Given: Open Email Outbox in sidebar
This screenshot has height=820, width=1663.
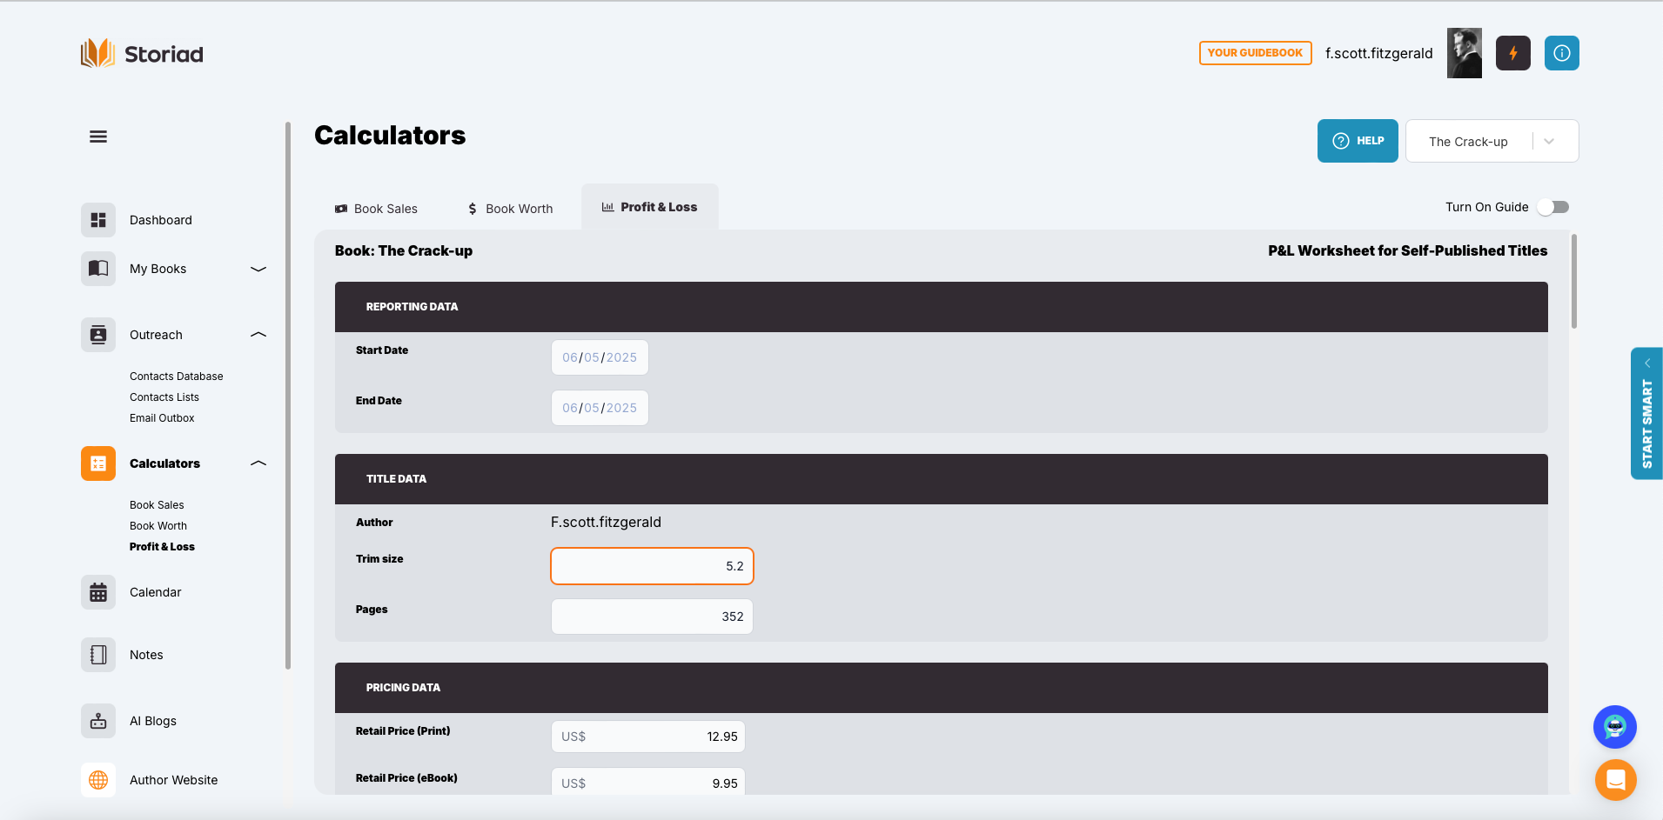Looking at the screenshot, I should tap(162, 418).
